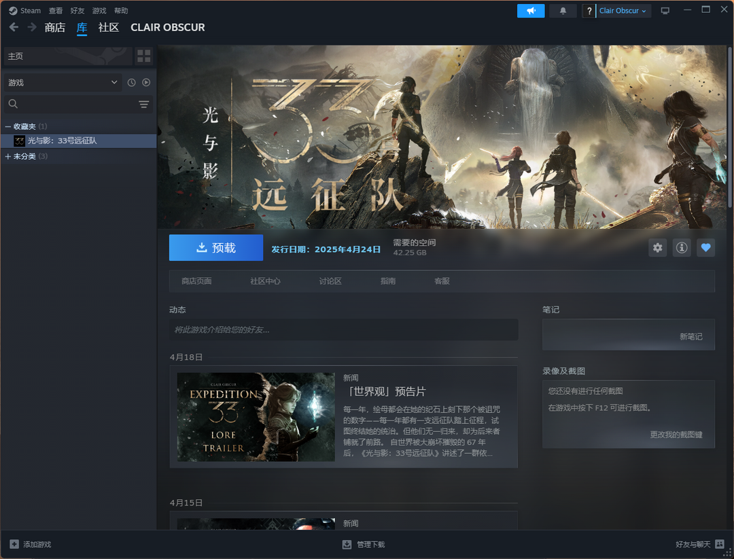Open the 游戏 menu in the menu bar
Viewport: 734px width, 559px height.
pos(99,11)
